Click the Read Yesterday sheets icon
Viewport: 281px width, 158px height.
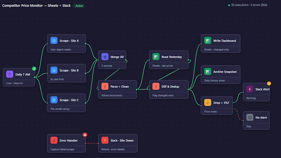pos(156,57)
